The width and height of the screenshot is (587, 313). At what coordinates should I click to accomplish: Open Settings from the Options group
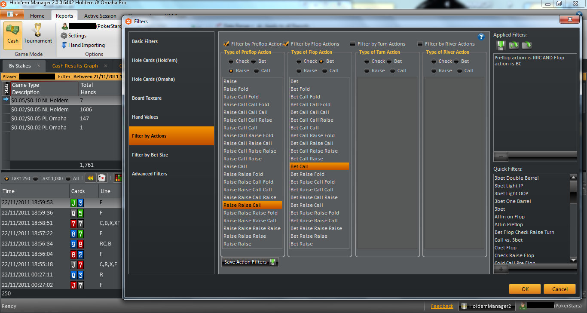(x=73, y=36)
